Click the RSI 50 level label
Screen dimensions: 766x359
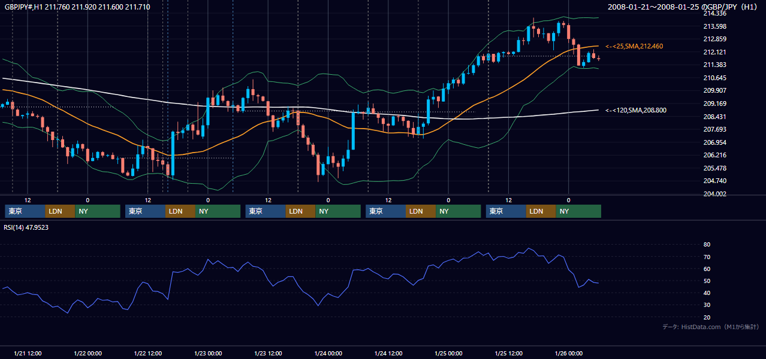click(707, 281)
